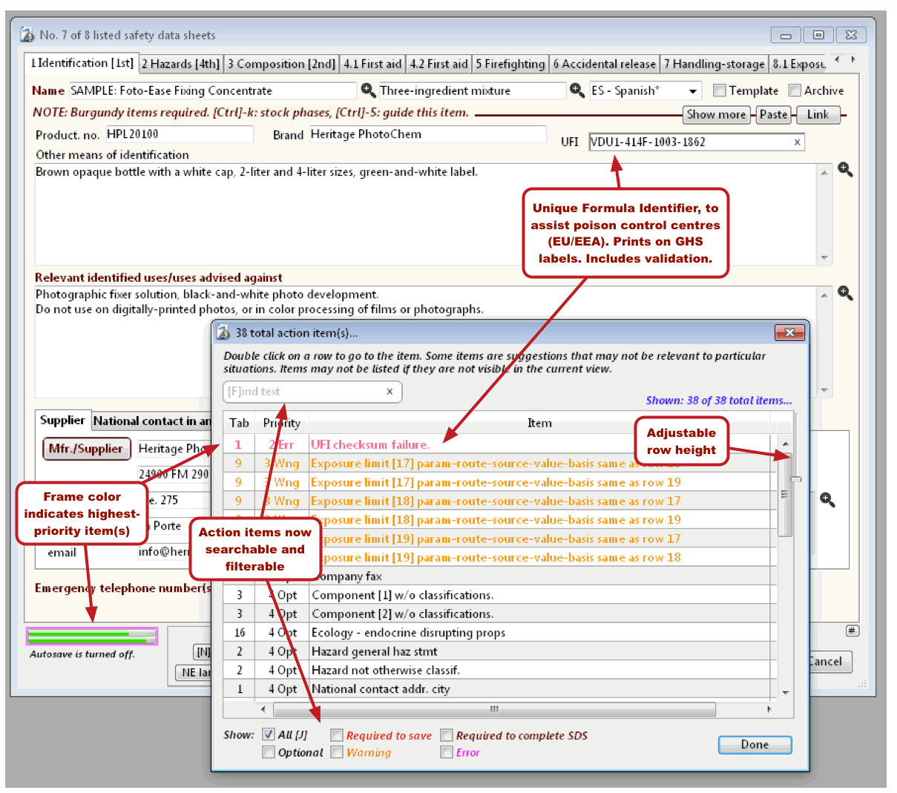Click the app icon in the action items dialog title
Image resolution: width=897 pixels, height=793 pixels.
tap(223, 332)
